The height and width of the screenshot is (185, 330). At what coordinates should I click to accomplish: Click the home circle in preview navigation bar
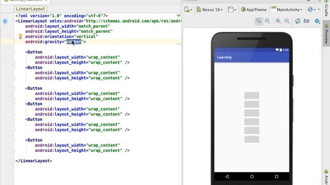[252, 177]
